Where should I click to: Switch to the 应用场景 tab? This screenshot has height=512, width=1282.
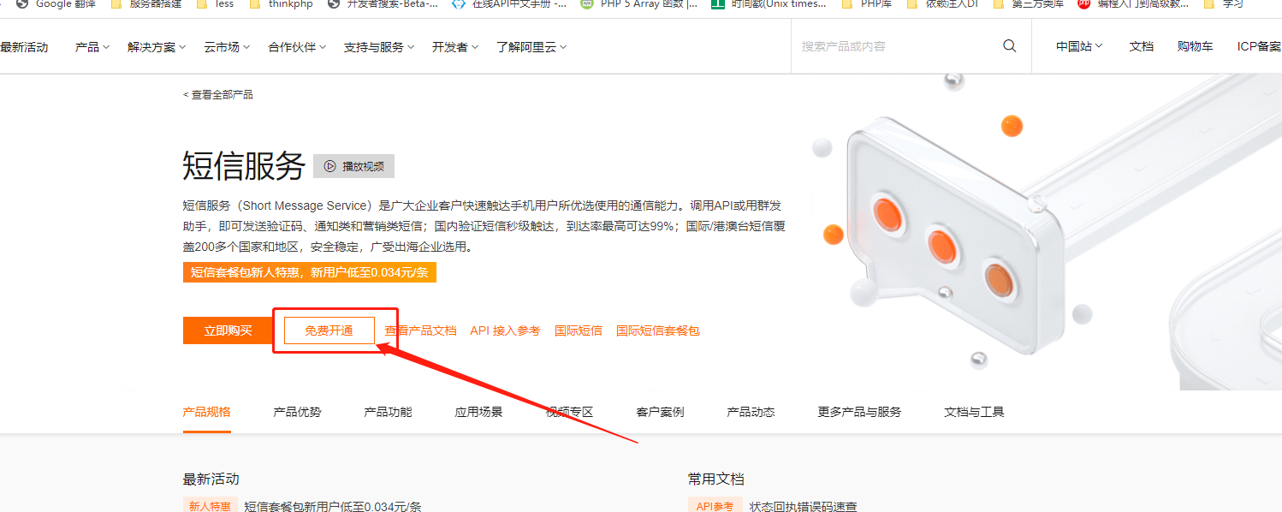coord(478,412)
